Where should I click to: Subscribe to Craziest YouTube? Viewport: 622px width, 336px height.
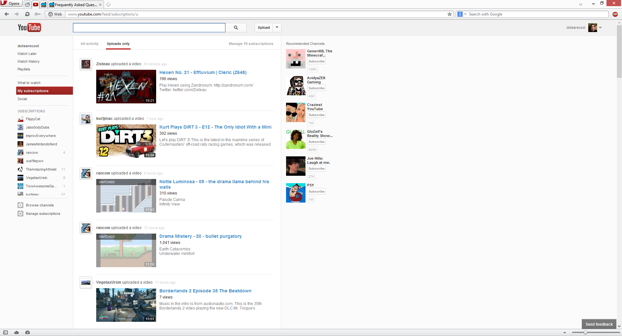(317, 115)
